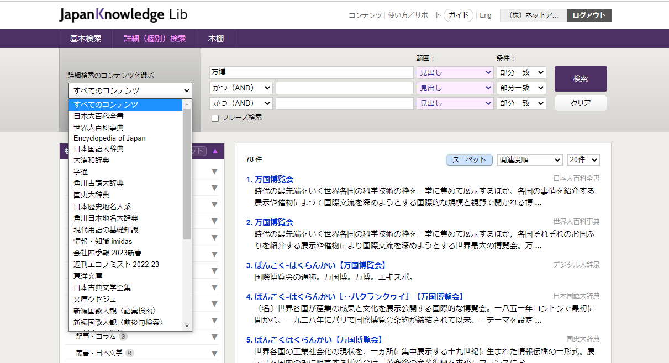Open the ガイド guide button
The width and height of the screenshot is (669, 363).
459,15
